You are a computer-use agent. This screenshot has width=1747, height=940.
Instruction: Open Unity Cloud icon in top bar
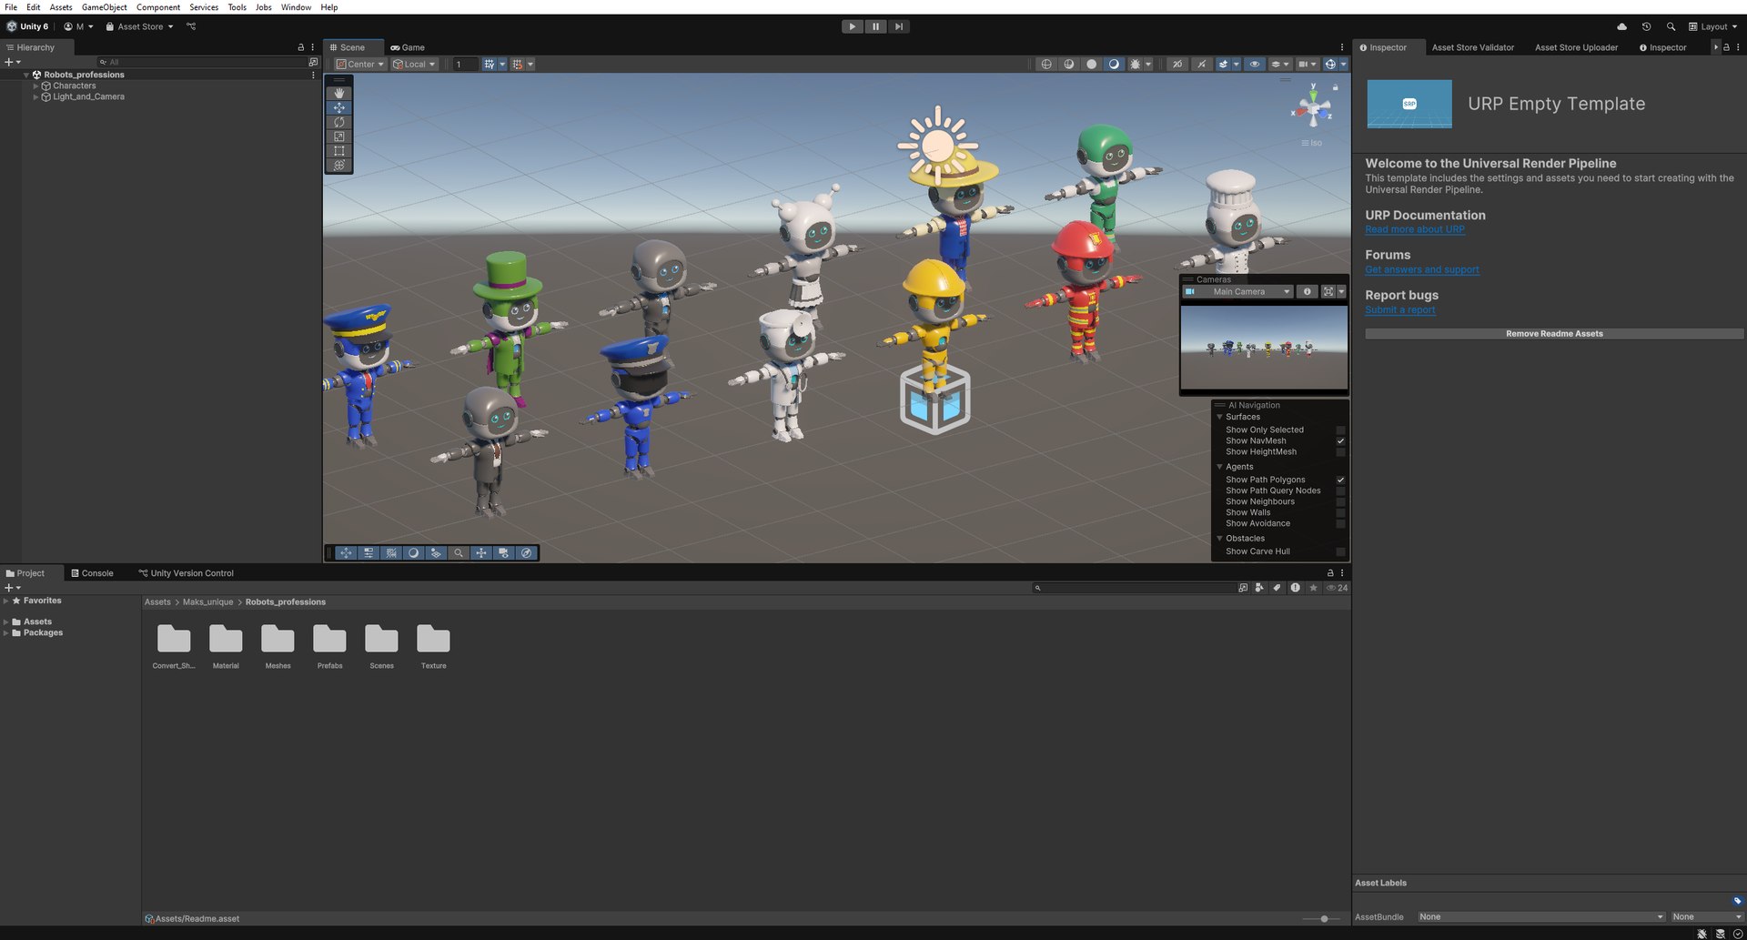pyautogui.click(x=1621, y=26)
